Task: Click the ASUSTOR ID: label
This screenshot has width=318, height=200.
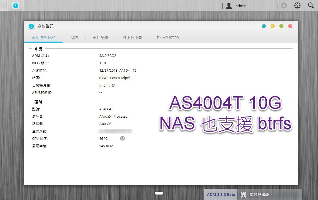Action: pyautogui.click(x=42, y=93)
